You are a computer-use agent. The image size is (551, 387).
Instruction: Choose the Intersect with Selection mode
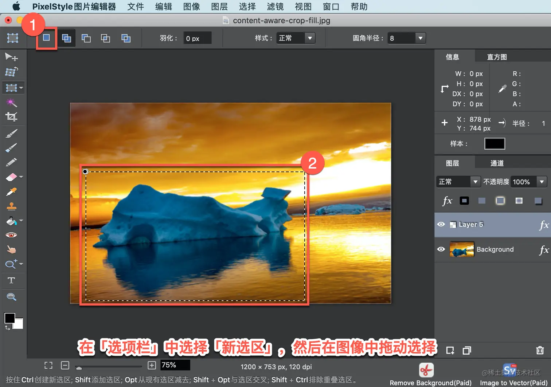tap(105, 38)
